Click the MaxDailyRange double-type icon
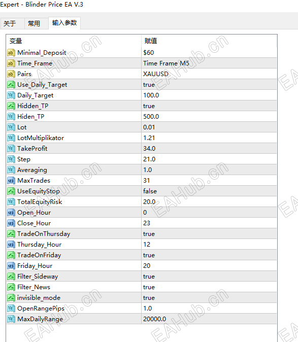 click(x=11, y=319)
